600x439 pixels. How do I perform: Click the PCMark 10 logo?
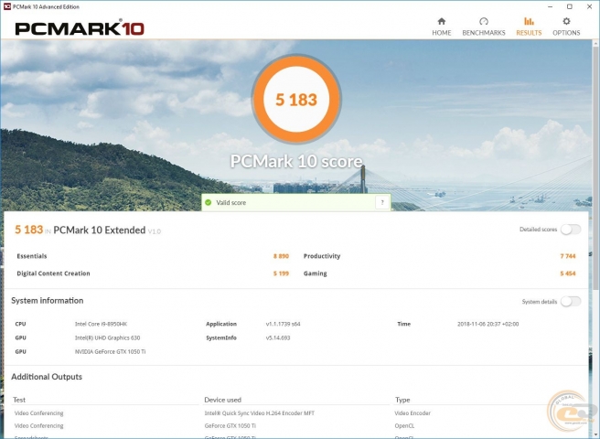click(80, 28)
